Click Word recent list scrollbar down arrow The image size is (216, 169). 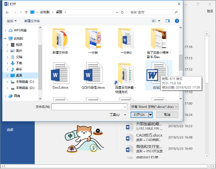[207, 156]
